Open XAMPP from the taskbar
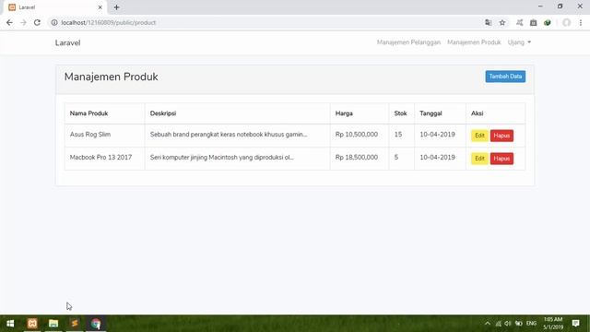The height and width of the screenshot is (332, 590). pos(32,324)
